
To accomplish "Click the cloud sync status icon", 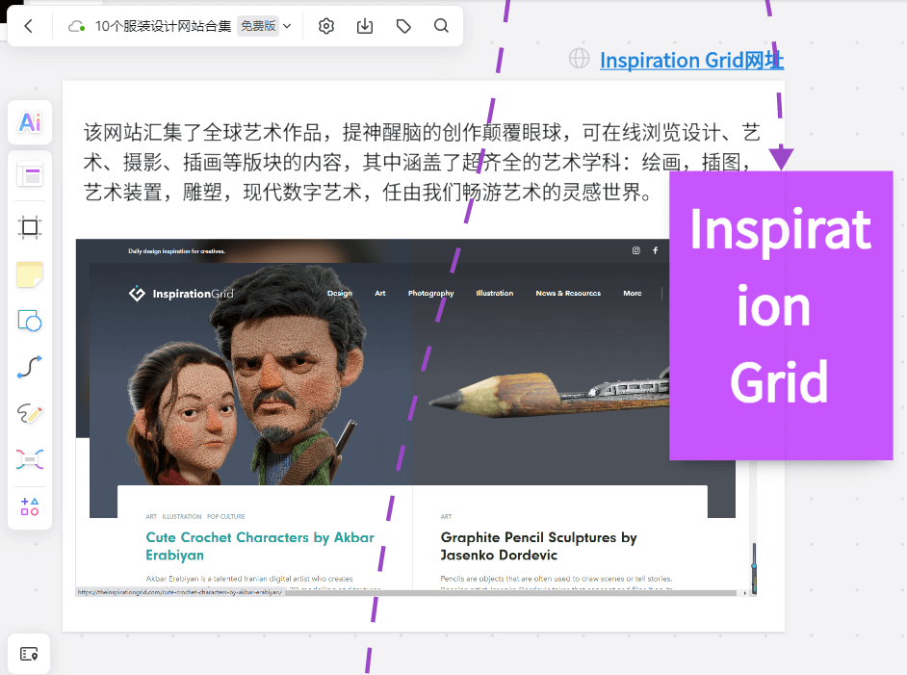I will (x=76, y=26).
